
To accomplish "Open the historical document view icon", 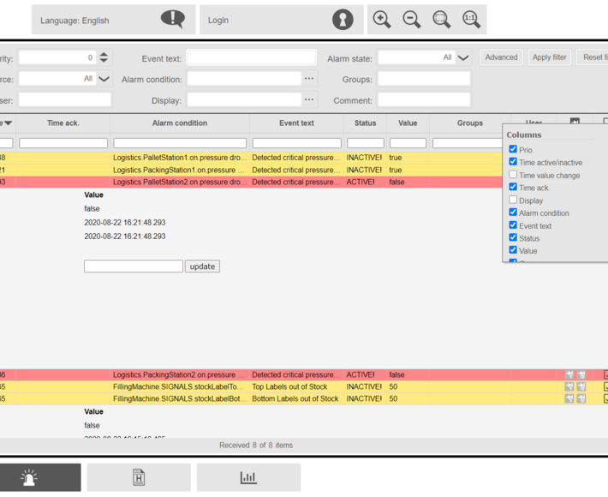I will pyautogui.click(x=139, y=477).
